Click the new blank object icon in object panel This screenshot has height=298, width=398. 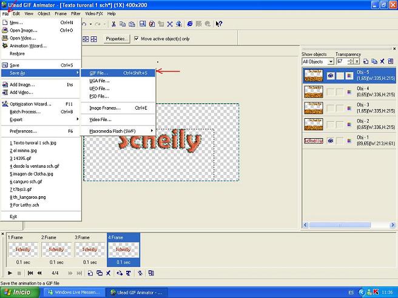pos(366,61)
